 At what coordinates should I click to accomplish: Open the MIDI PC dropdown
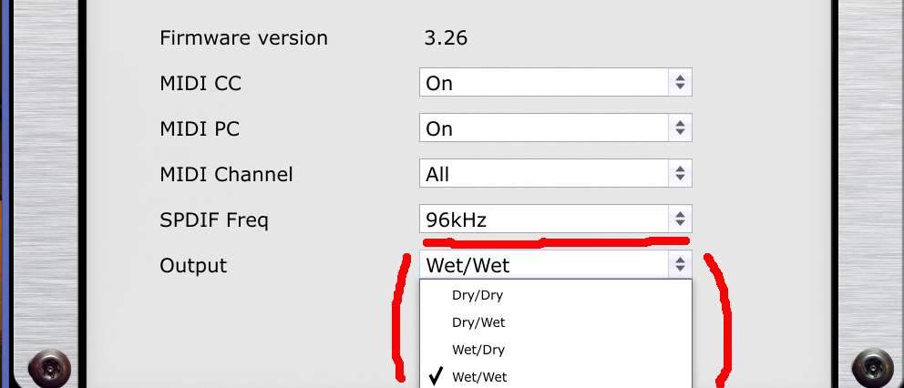point(555,128)
